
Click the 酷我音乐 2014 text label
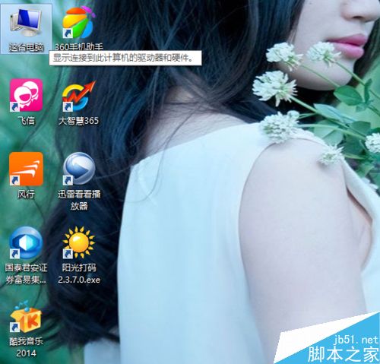click(26, 347)
